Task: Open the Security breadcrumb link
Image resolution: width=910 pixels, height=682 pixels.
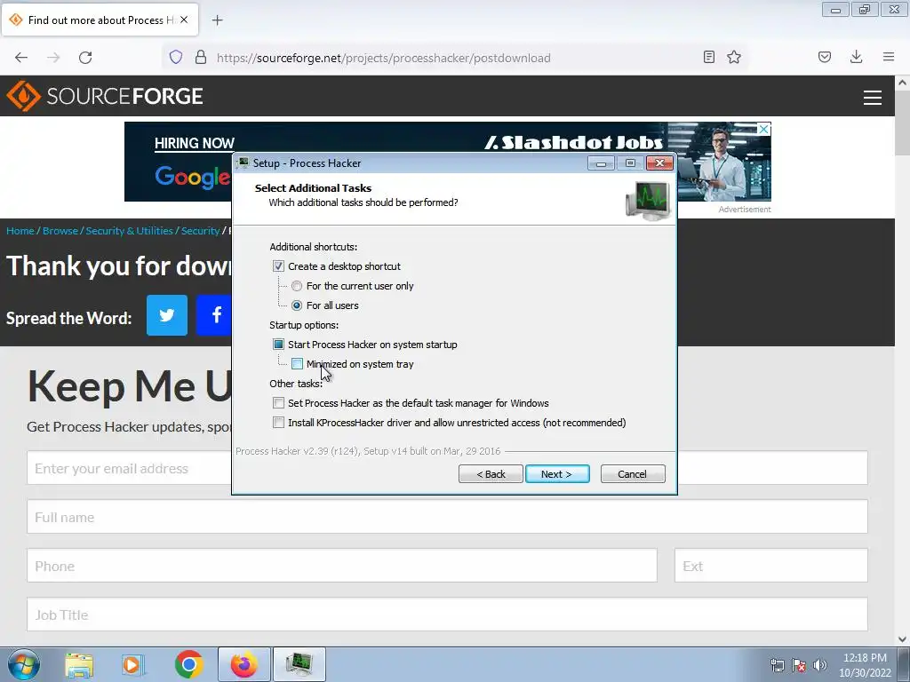Action: [x=200, y=231]
